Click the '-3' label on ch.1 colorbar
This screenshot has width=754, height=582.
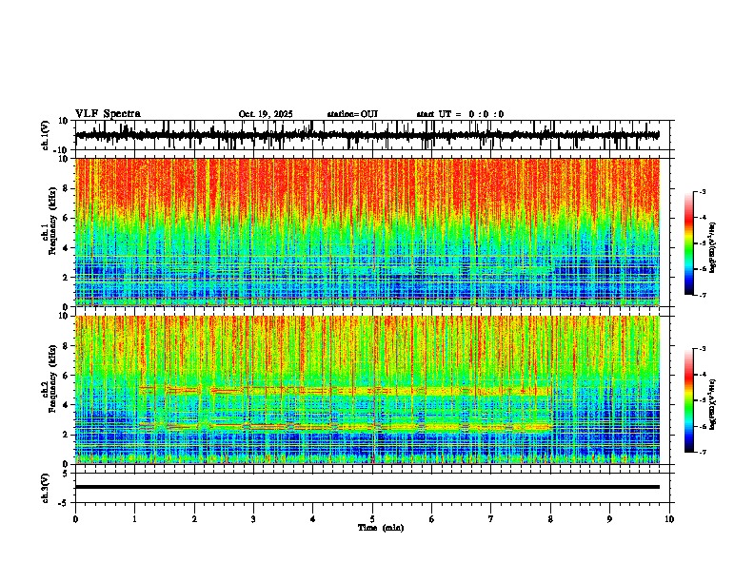703,191
